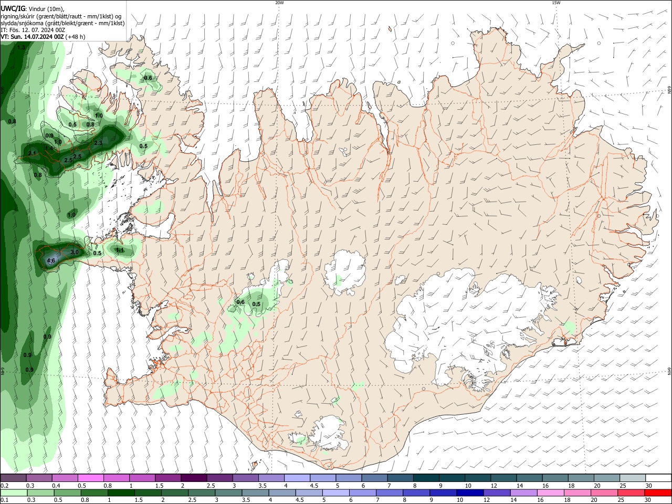Pick the hot pink swatch at 20 in lower legend

click(604, 492)
